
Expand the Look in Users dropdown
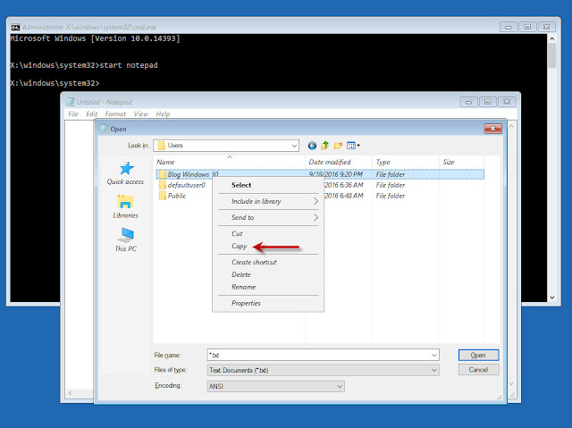pyautogui.click(x=294, y=146)
